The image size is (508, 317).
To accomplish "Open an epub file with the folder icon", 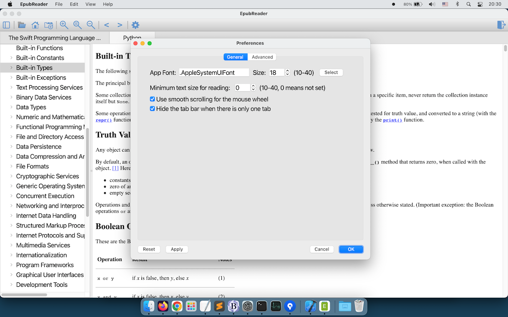I will [21, 25].
